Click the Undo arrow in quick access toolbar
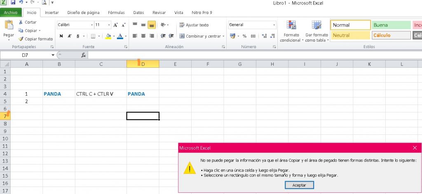 21,2
